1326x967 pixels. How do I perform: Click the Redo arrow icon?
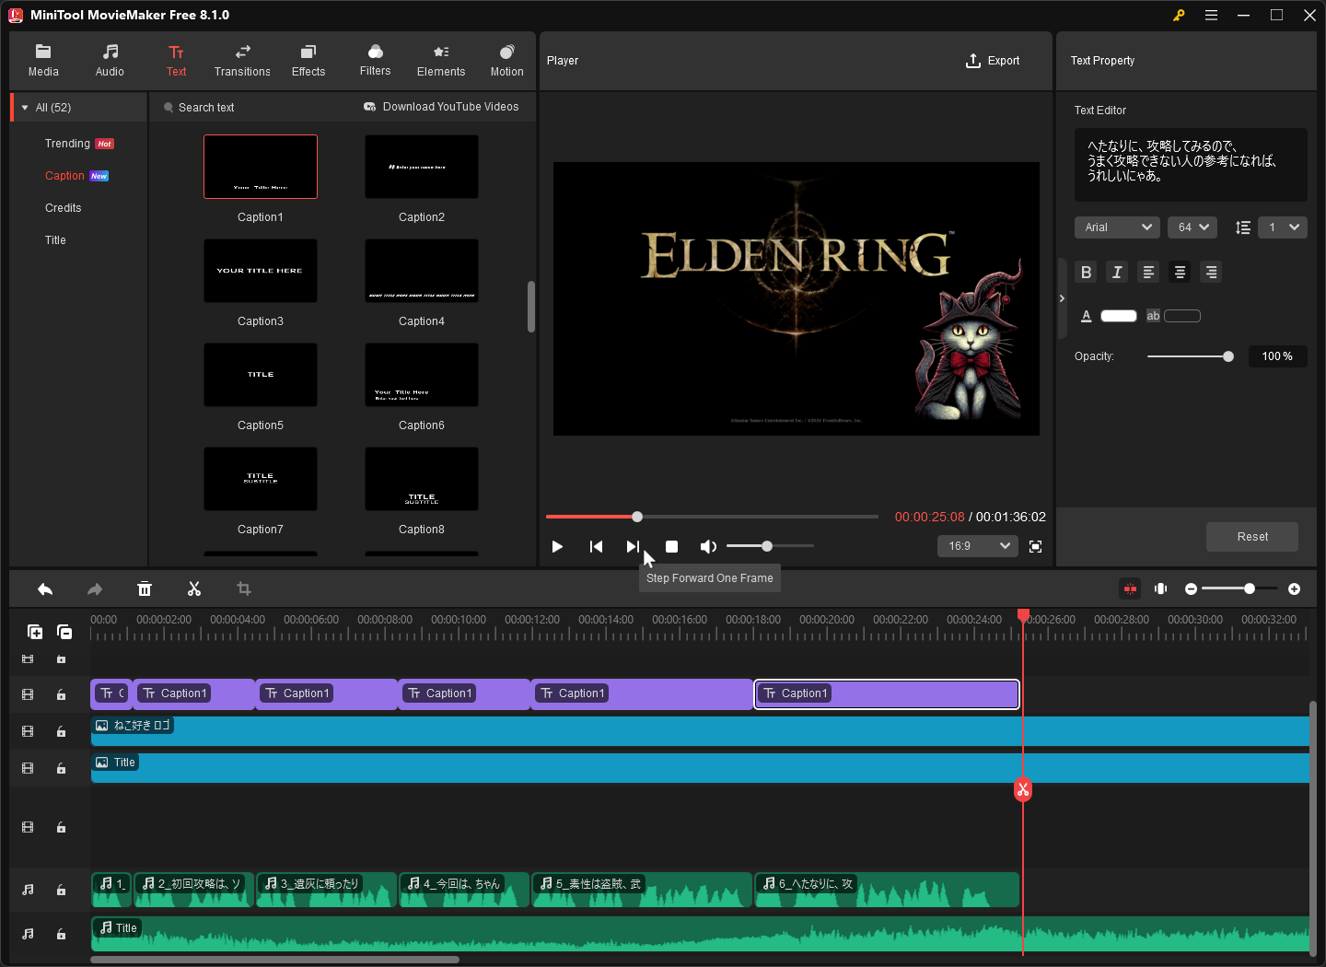click(x=95, y=589)
